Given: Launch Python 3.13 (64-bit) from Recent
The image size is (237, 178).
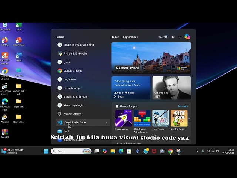Looking at the screenshot, I should pos(83,53).
